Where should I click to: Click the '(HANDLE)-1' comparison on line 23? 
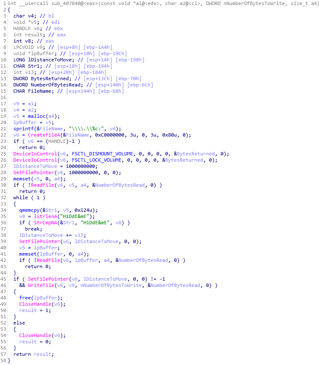pos(60,141)
